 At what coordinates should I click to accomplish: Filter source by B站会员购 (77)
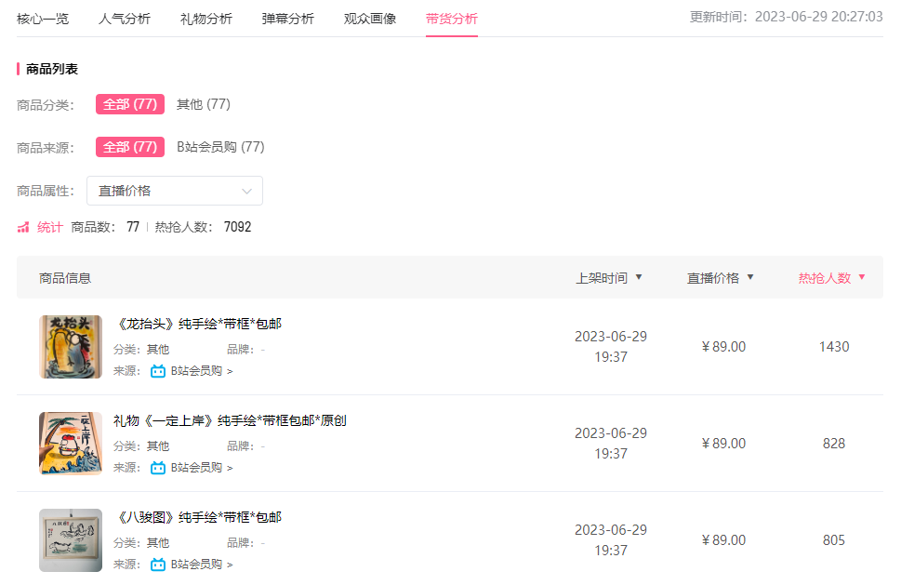pos(220,147)
